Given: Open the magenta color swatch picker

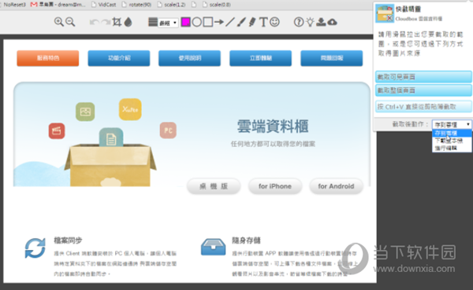Looking at the screenshot, I should point(185,22).
